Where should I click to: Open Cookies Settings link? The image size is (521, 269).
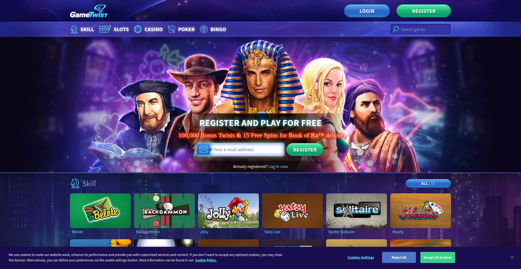361,258
